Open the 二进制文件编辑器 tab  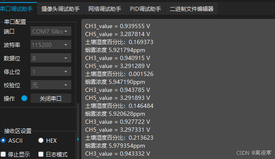(192, 9)
